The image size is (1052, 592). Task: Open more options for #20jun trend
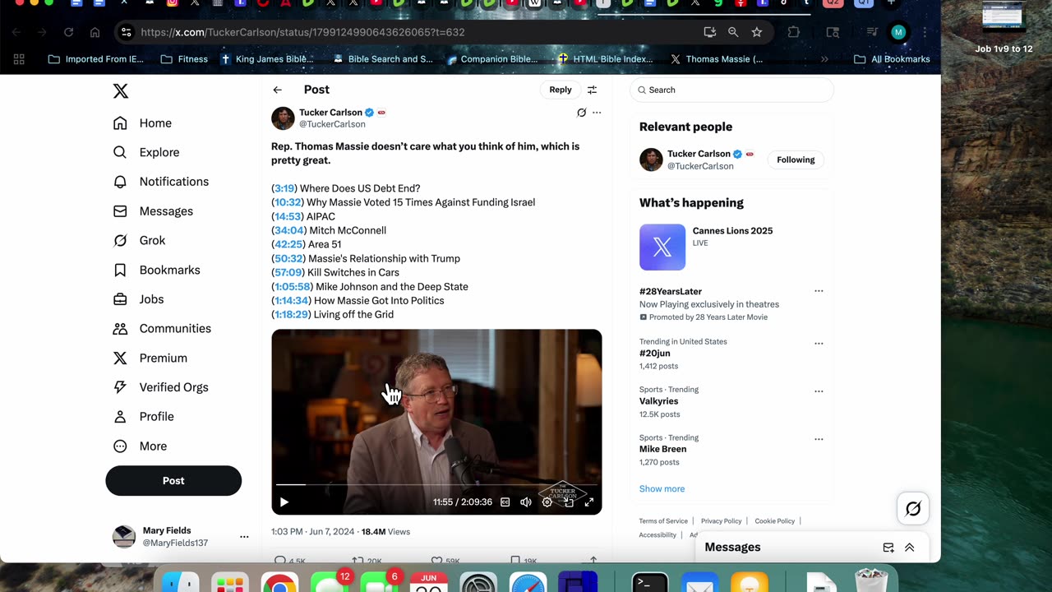(819, 344)
